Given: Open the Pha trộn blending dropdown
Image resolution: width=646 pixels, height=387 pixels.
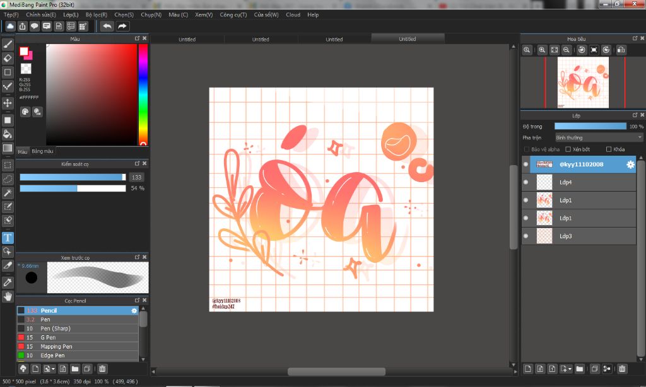Looking at the screenshot, I should [x=599, y=137].
